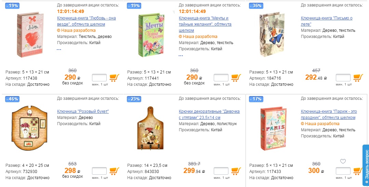This screenshot has width=369, height=187.
Task: Add Paris key holder to favorites via heart
Action: point(343,161)
